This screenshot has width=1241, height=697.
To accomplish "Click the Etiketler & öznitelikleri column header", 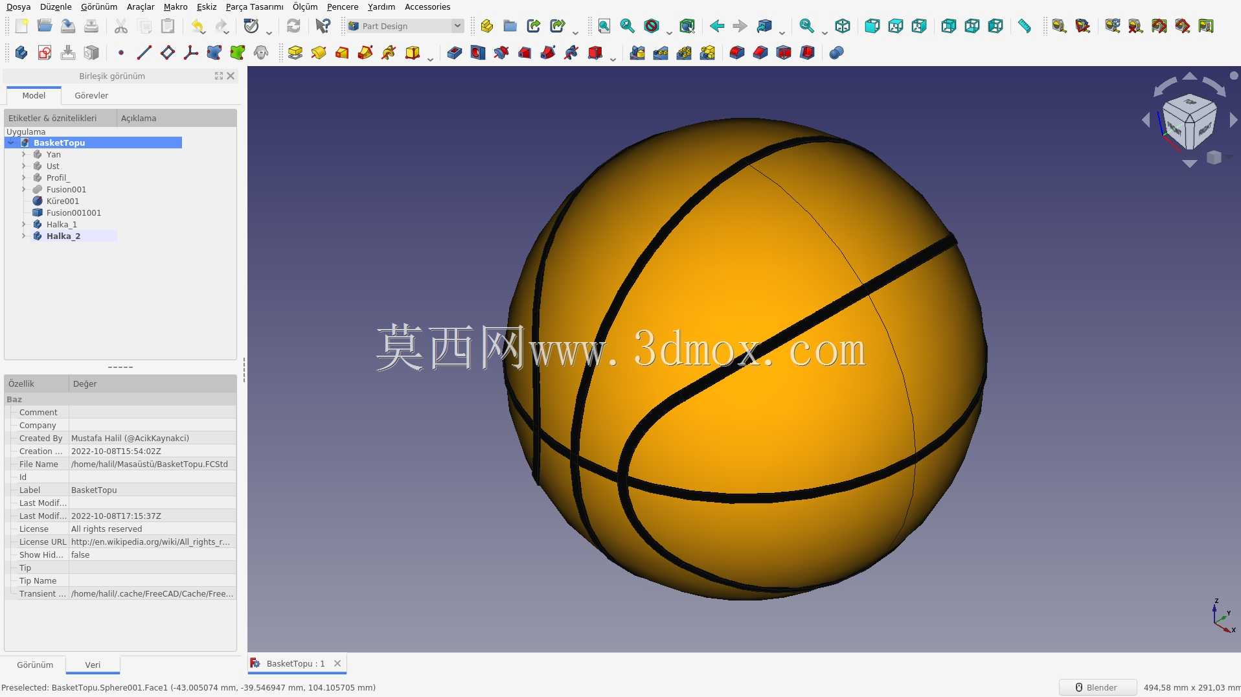I will point(60,118).
